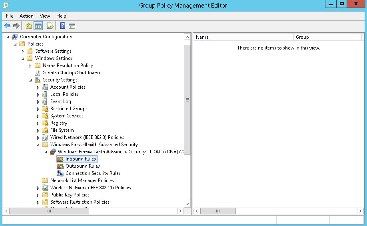Viewport: 367px width, 226px height.
Task: Expand Public Key Policies node
Action: [x=38, y=195]
